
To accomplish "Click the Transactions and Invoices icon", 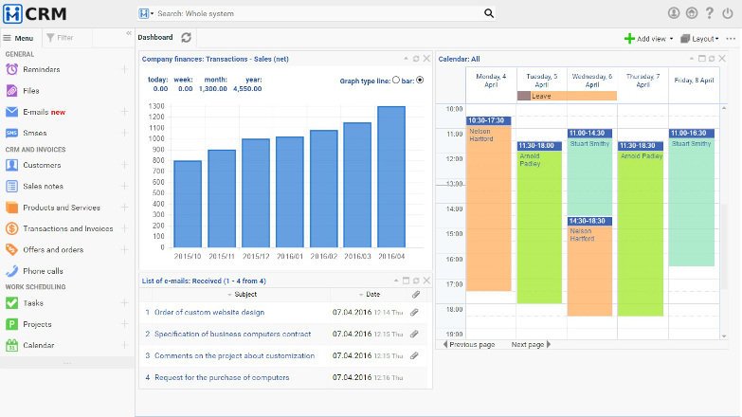I will tap(11, 228).
